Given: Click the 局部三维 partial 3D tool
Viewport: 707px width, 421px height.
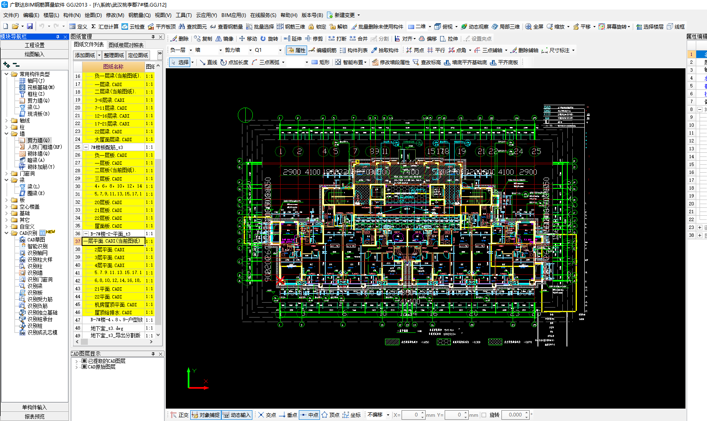Looking at the screenshot, I should (x=506, y=26).
